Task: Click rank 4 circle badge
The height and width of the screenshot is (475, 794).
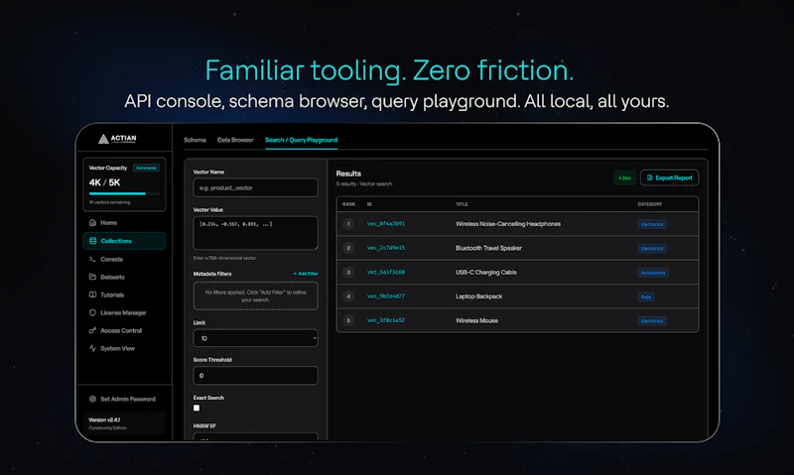Action: (x=348, y=297)
